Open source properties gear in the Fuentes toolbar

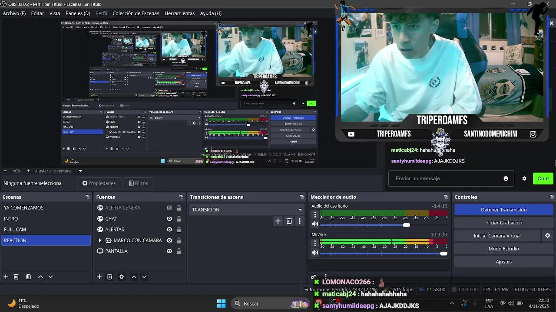point(122,277)
